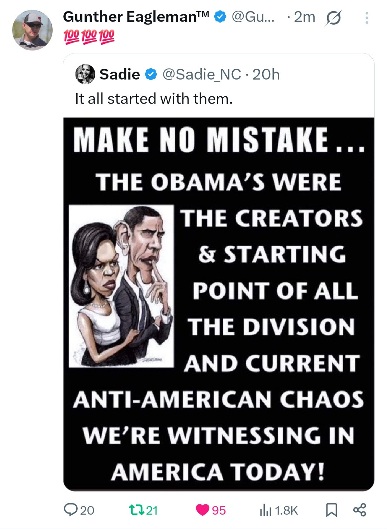Click Sadie's blue verified checkmark
This screenshot has height=530, width=387.
click(151, 75)
